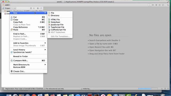
Task: Open Search Everywhere magnifier icon
Action: click(x=168, y=5)
